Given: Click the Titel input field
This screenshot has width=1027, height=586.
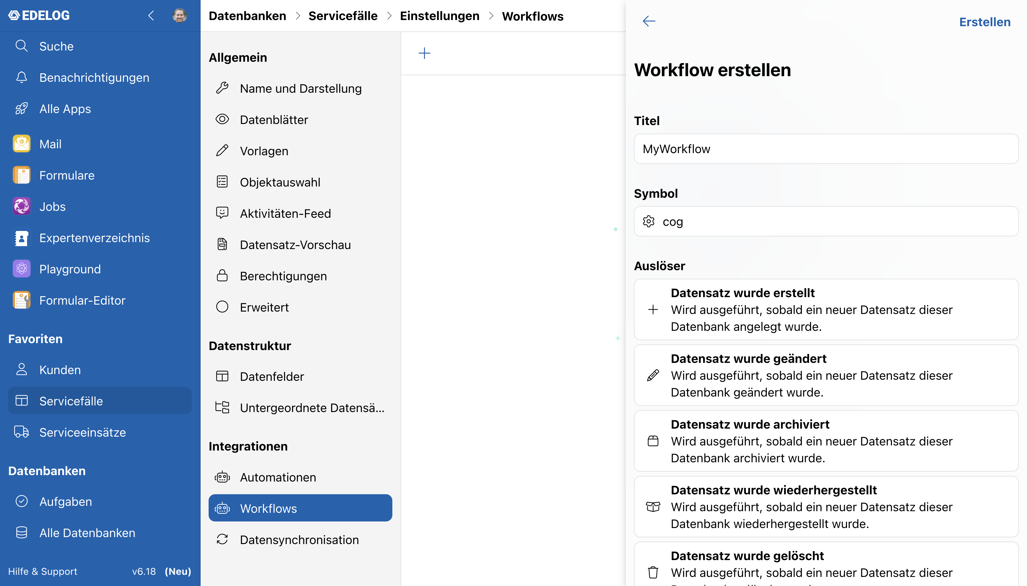Looking at the screenshot, I should tap(826, 149).
